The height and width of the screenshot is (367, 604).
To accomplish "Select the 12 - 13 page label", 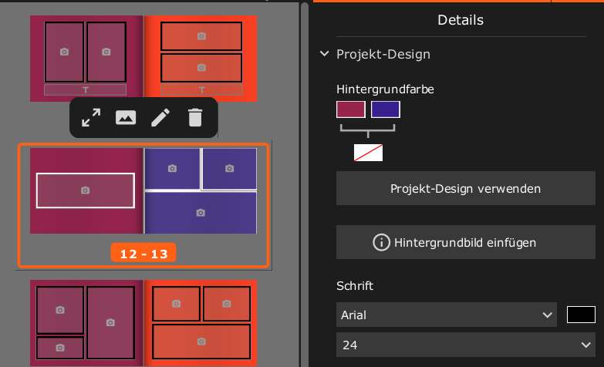I will tap(143, 252).
